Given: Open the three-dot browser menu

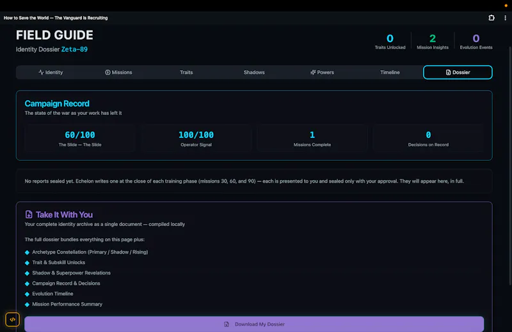Looking at the screenshot, I should [x=505, y=18].
